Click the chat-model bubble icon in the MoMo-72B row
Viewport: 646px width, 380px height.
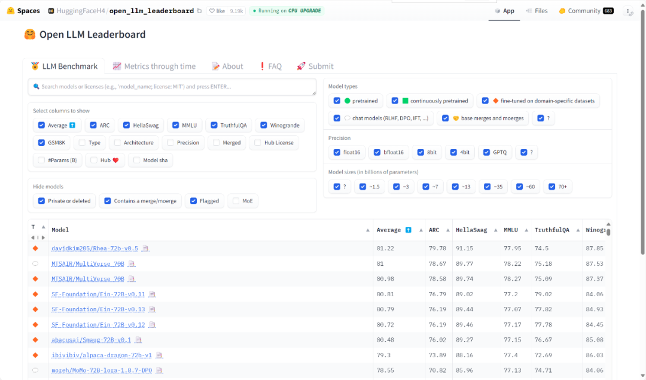(x=35, y=370)
